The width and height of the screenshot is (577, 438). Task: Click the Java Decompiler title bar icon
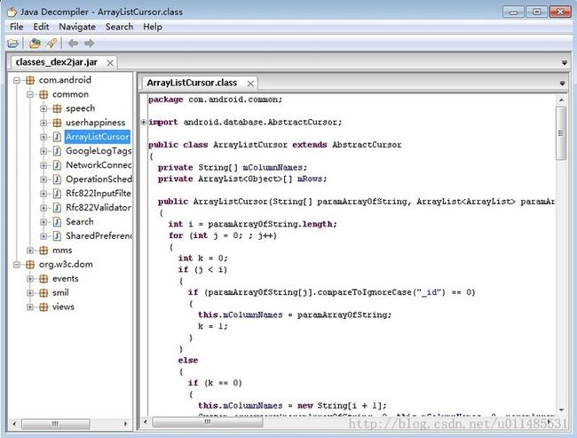click(12, 12)
